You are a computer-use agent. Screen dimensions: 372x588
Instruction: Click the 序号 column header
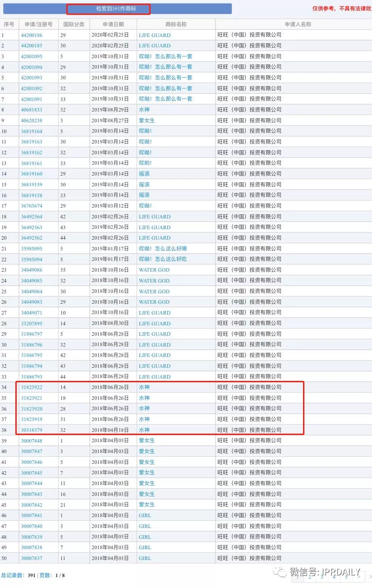point(9,24)
